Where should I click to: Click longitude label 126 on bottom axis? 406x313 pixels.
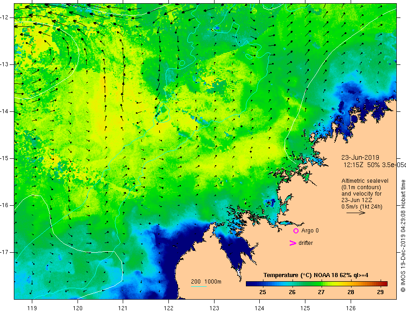351,308
